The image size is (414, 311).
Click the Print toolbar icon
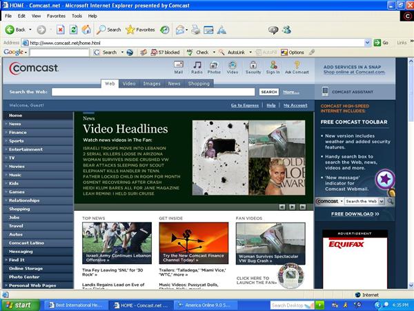point(195,30)
